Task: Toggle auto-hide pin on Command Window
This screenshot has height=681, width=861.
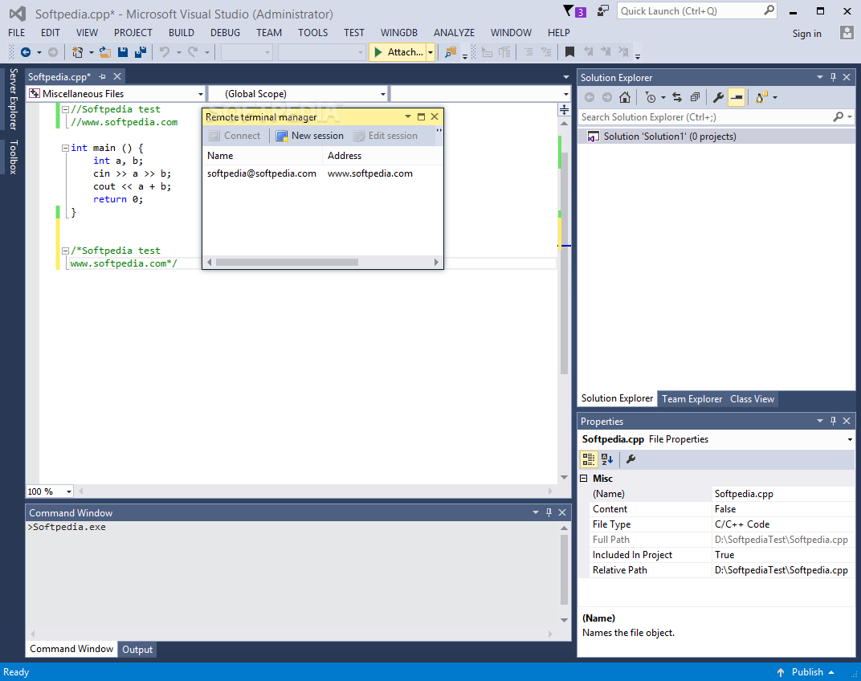Action: [x=549, y=512]
